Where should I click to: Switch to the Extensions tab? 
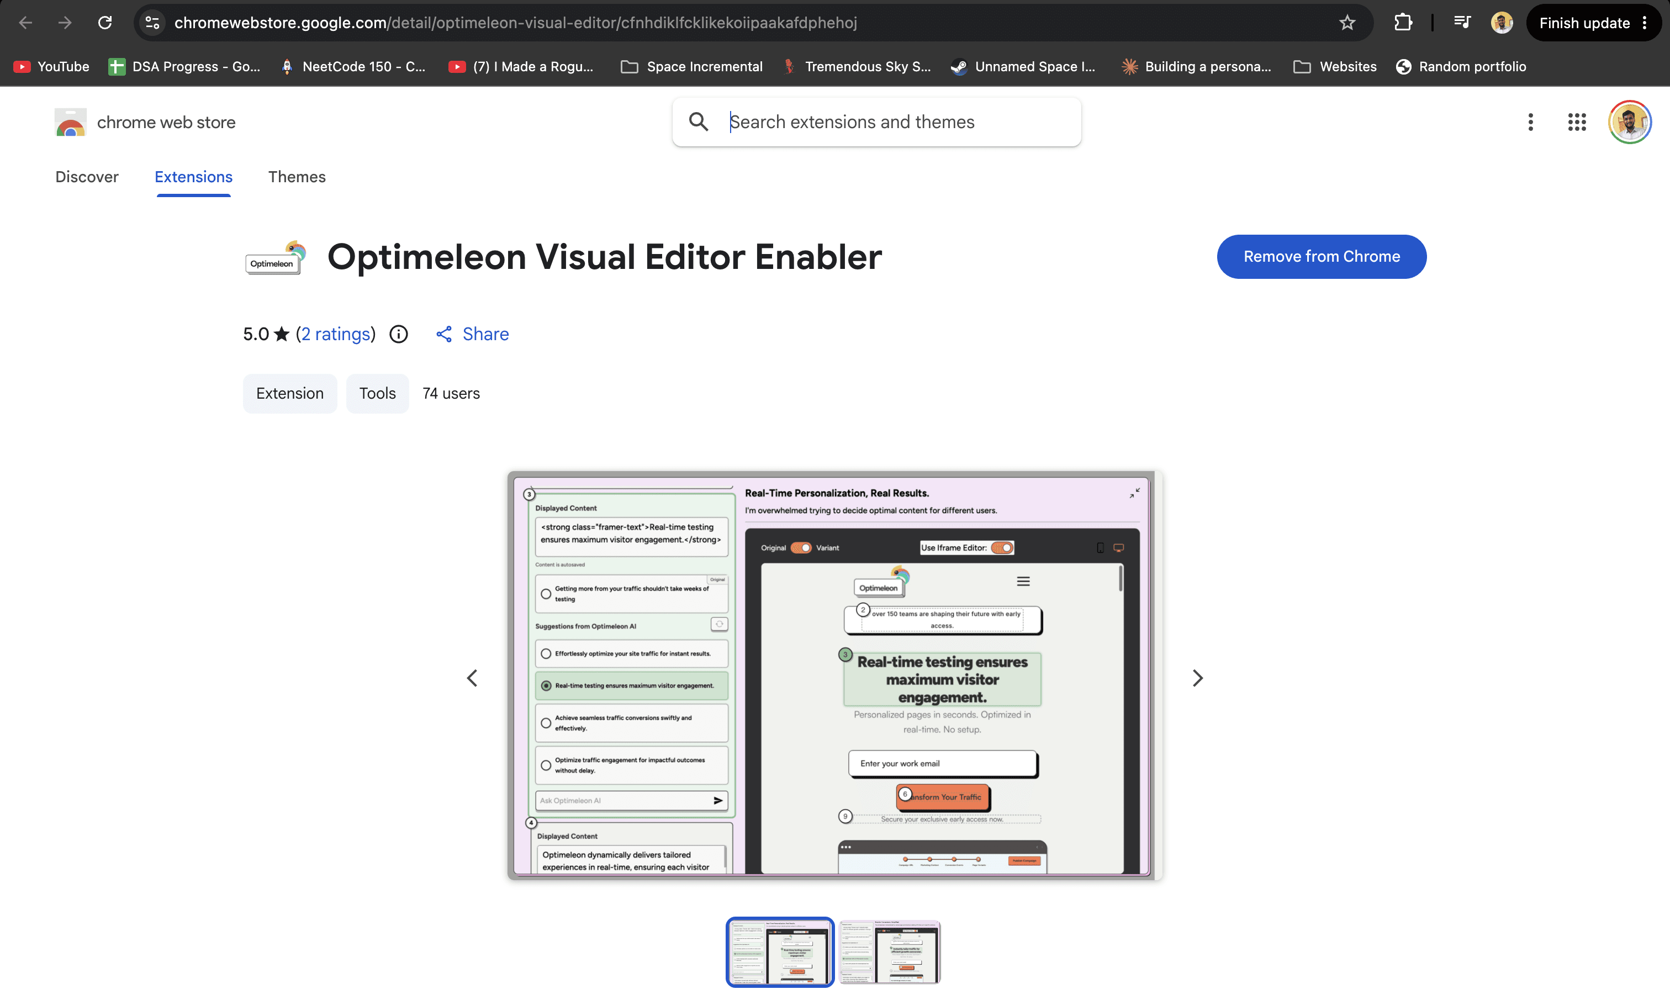pyautogui.click(x=193, y=177)
